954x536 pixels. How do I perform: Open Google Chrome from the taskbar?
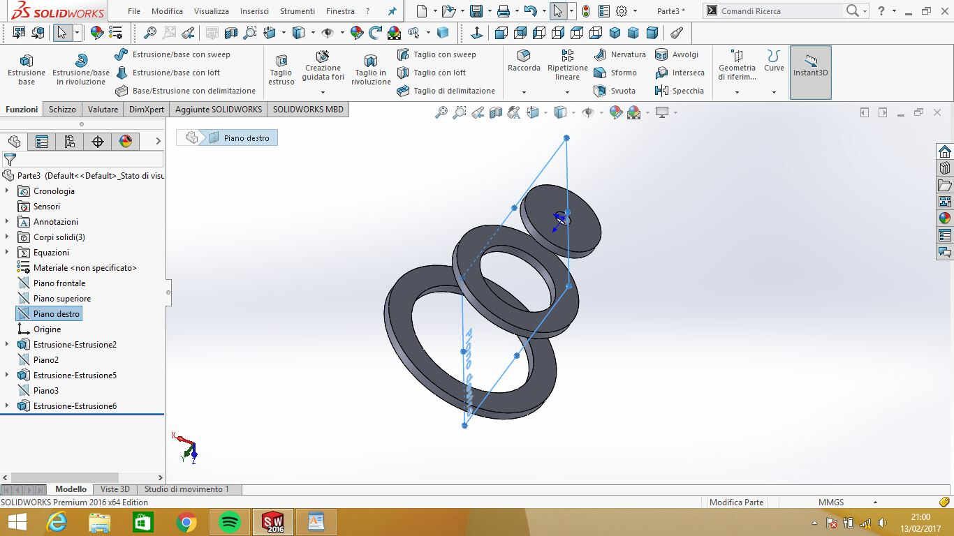click(186, 522)
